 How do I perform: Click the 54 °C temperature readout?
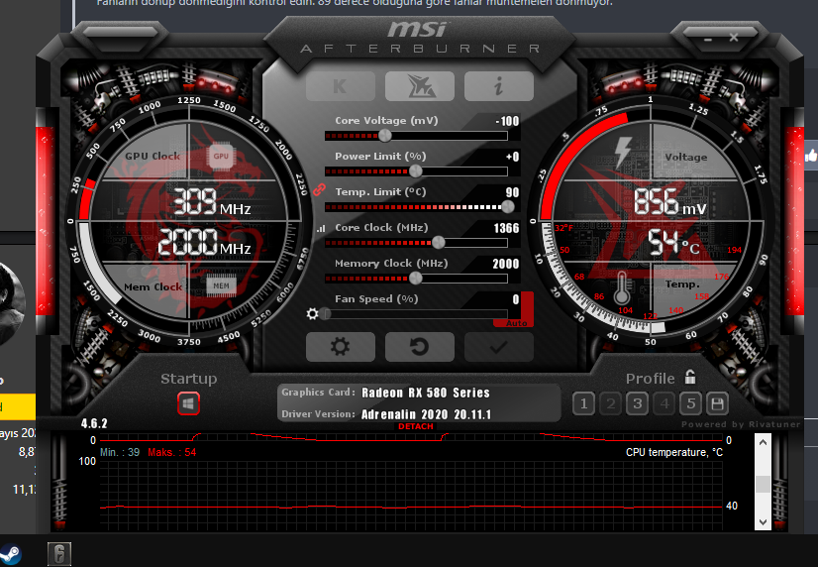click(x=673, y=242)
